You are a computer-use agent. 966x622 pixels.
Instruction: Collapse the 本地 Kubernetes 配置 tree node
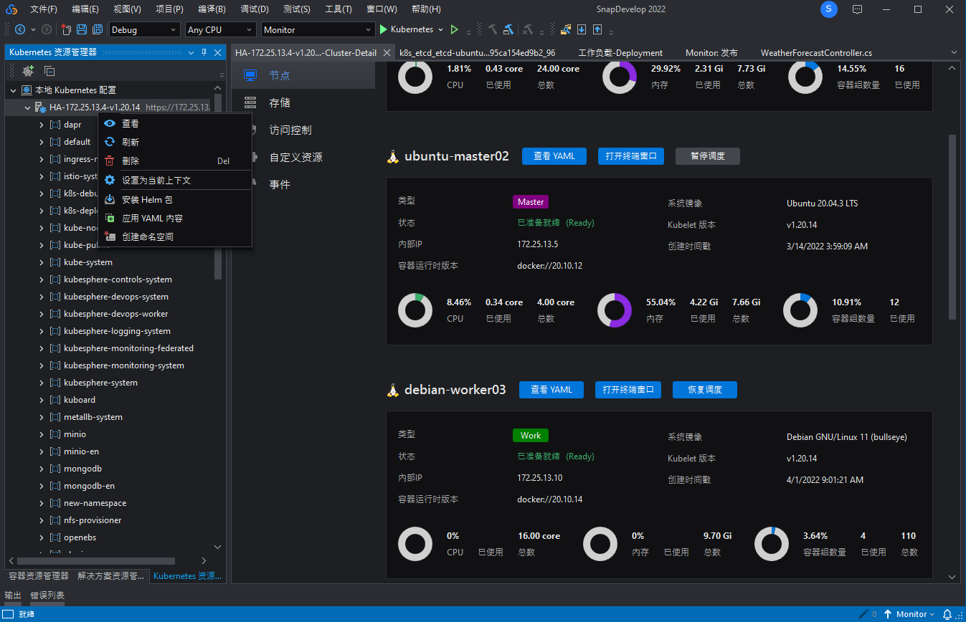pos(13,90)
